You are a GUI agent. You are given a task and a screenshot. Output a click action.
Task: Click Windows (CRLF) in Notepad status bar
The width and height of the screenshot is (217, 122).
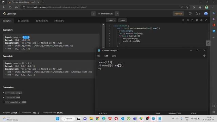pos(175,113)
